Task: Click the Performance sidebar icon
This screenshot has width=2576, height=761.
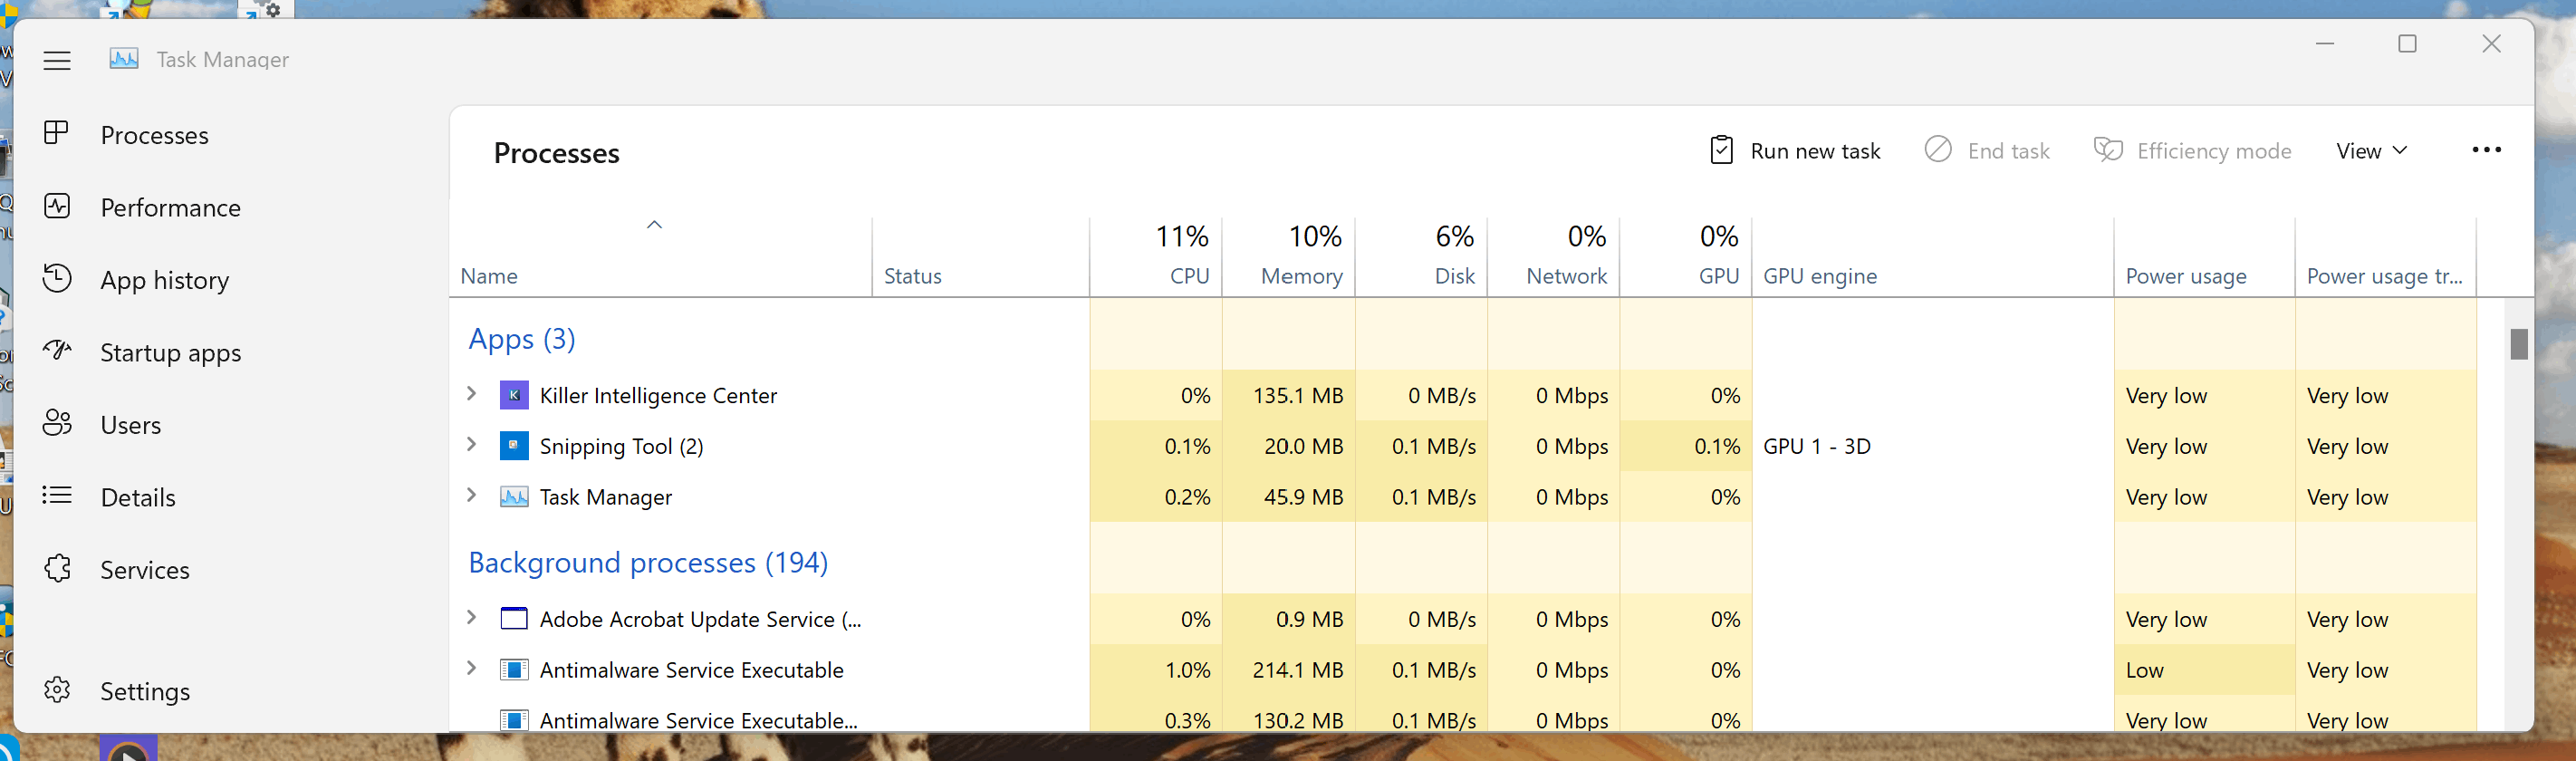Action: [57, 206]
